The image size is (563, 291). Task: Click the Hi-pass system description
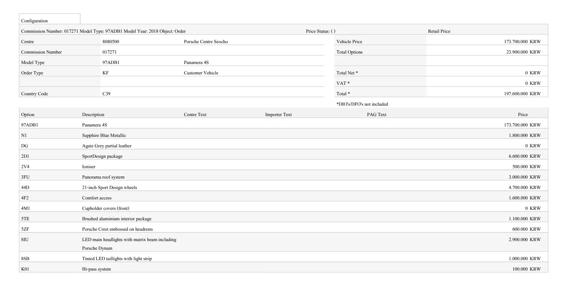coord(96,269)
